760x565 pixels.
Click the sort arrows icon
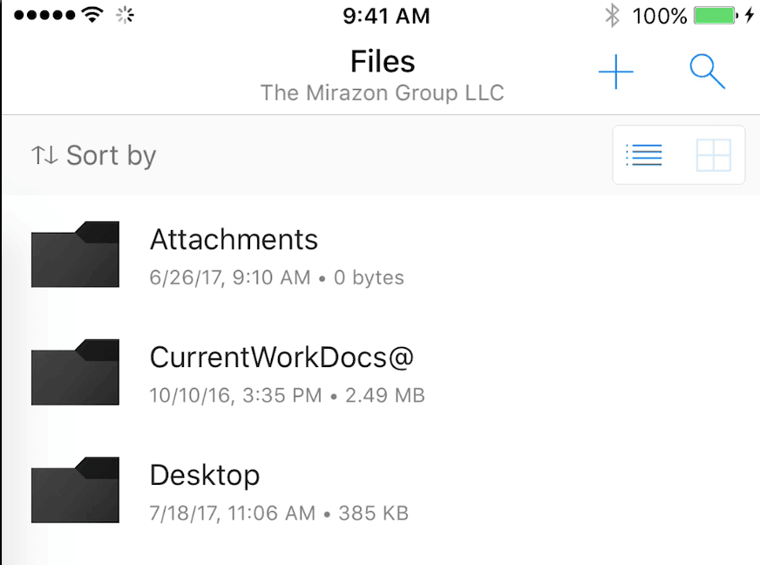click(44, 155)
